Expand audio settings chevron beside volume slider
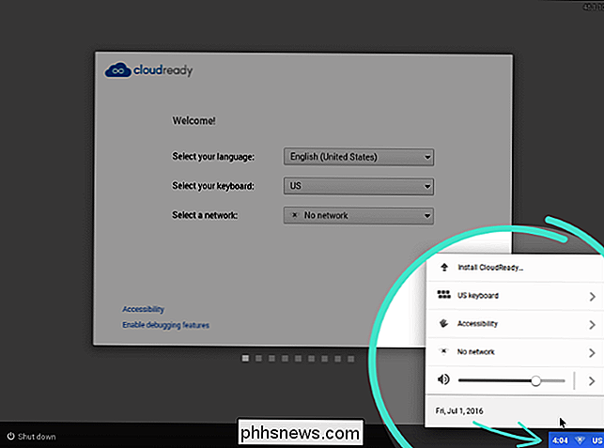The width and height of the screenshot is (604, 448). [591, 381]
